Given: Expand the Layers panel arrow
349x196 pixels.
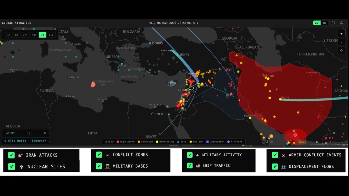Looking at the screenshot, I should pyautogui.click(x=45, y=133).
